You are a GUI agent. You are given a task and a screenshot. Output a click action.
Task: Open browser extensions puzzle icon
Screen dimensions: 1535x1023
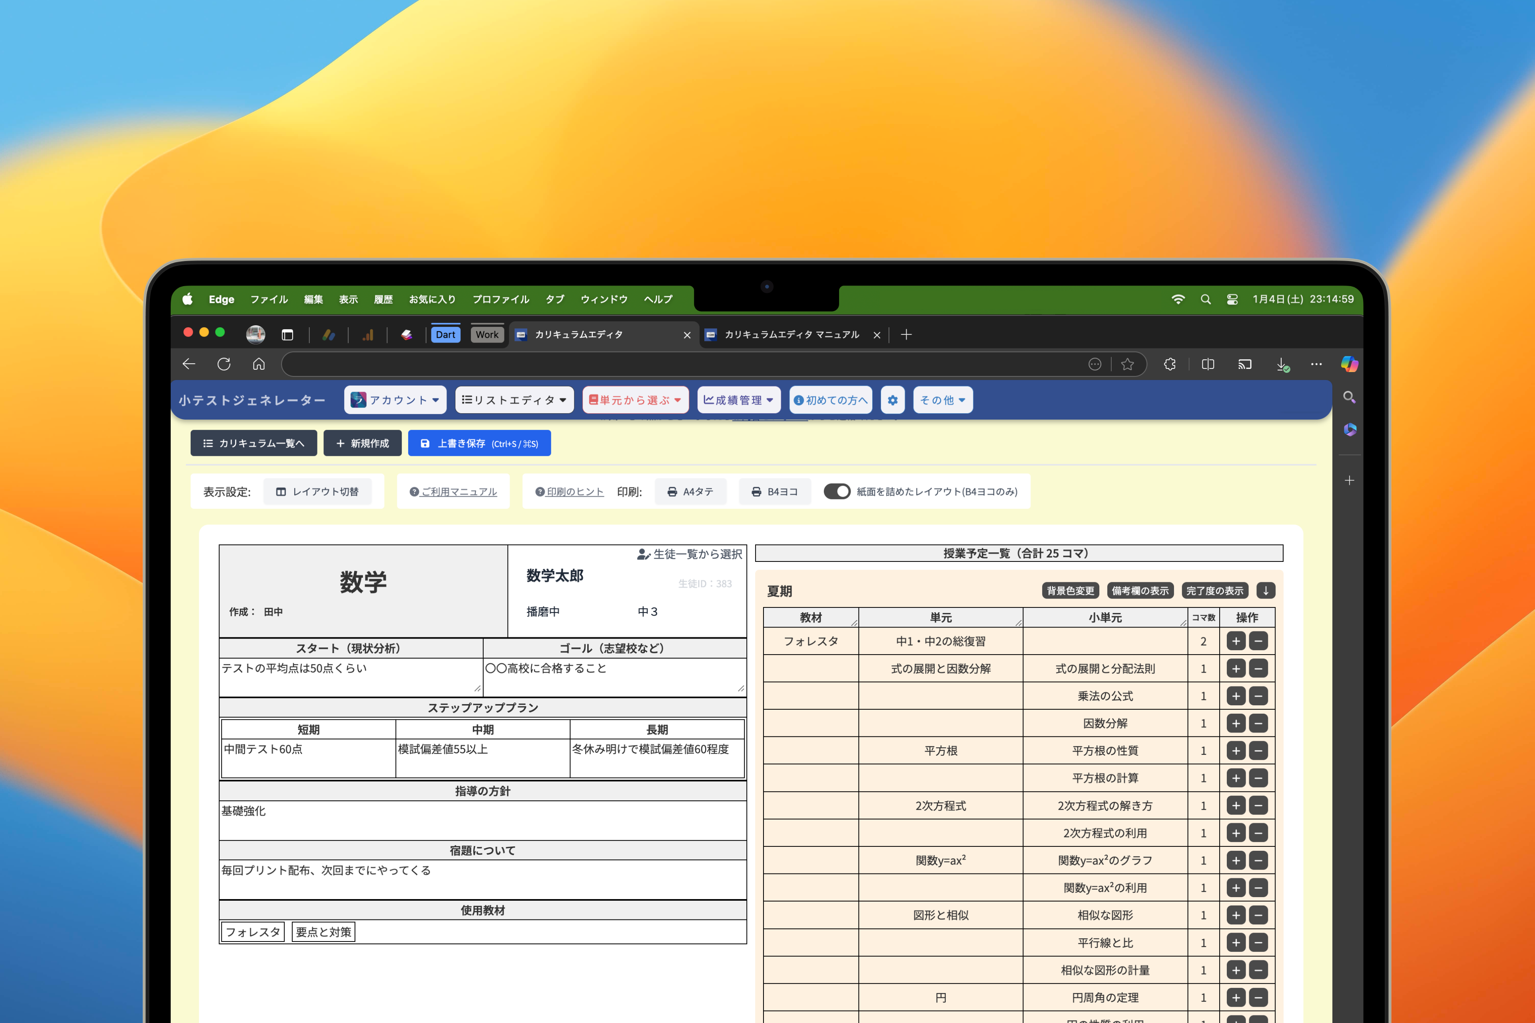tap(1170, 364)
